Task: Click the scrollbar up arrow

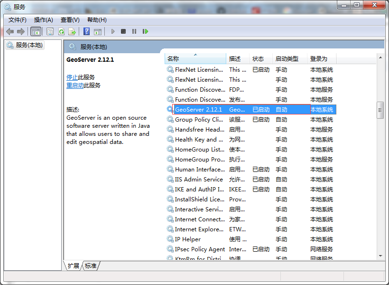Action: click(x=380, y=57)
